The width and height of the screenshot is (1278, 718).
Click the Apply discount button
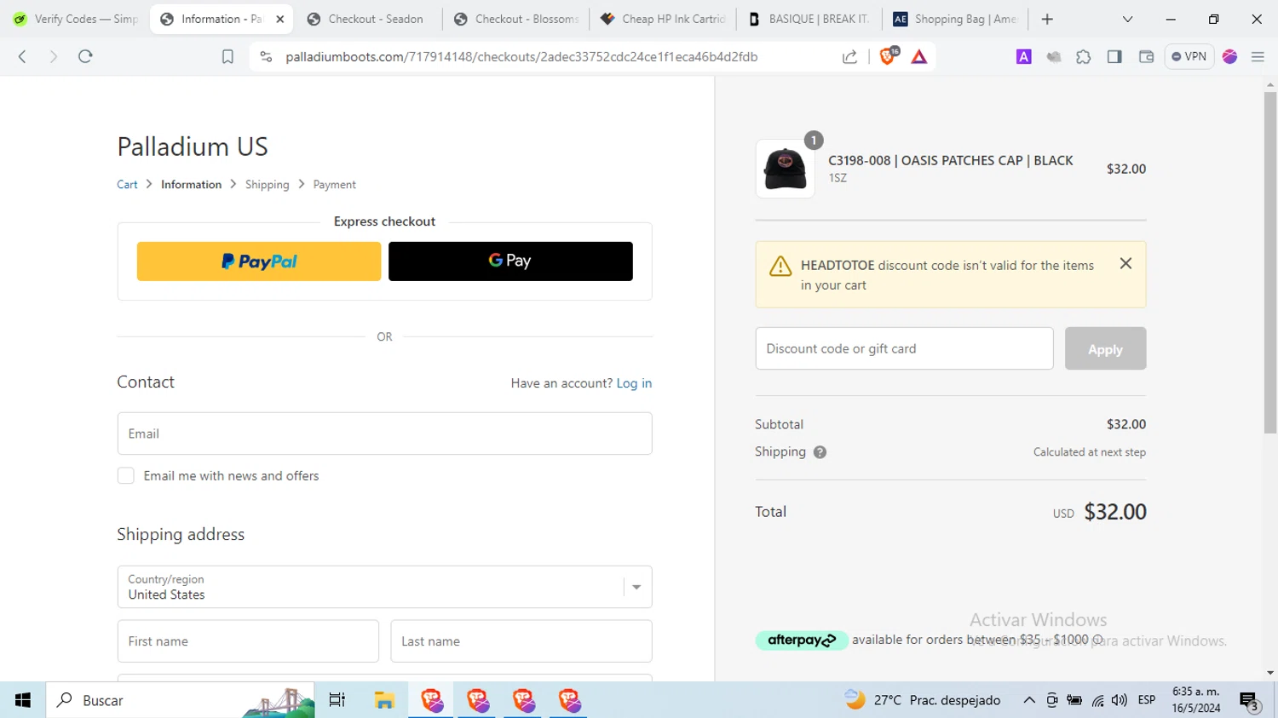coord(1105,348)
